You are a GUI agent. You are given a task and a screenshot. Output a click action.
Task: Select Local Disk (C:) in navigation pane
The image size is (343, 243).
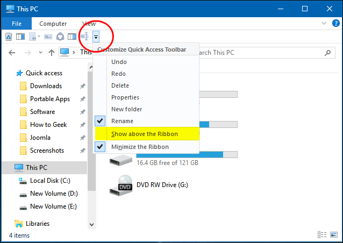pos(50,181)
